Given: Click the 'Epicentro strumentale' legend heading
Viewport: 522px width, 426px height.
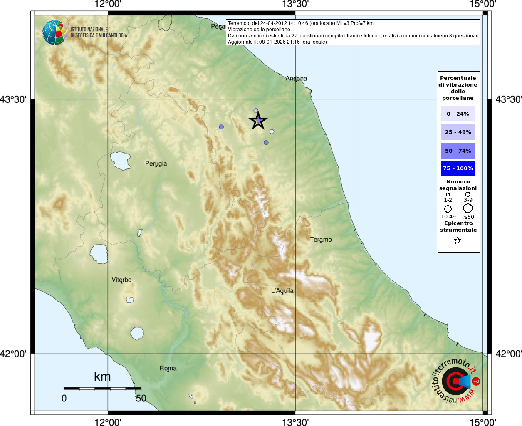Looking at the screenshot, I should (458, 227).
